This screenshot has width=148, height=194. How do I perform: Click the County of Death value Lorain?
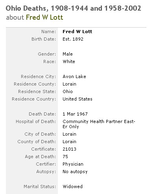click(x=69, y=142)
